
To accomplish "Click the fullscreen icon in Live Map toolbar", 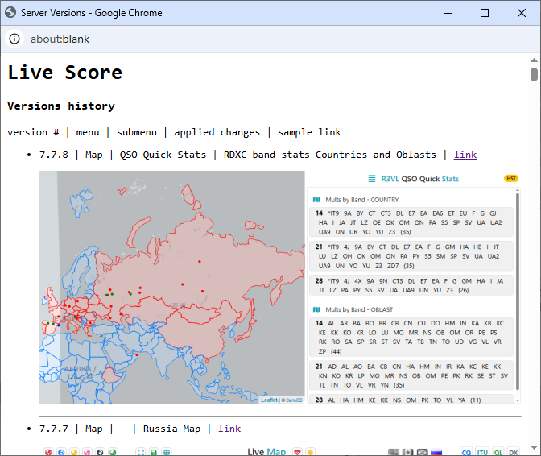I will [141, 452].
